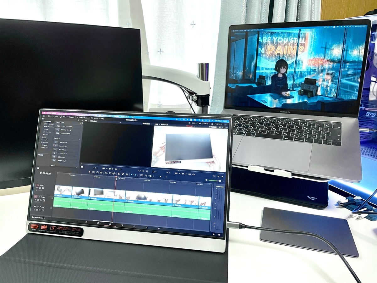
Task: Collapse the OpenFX tree node
Action: point(41,137)
